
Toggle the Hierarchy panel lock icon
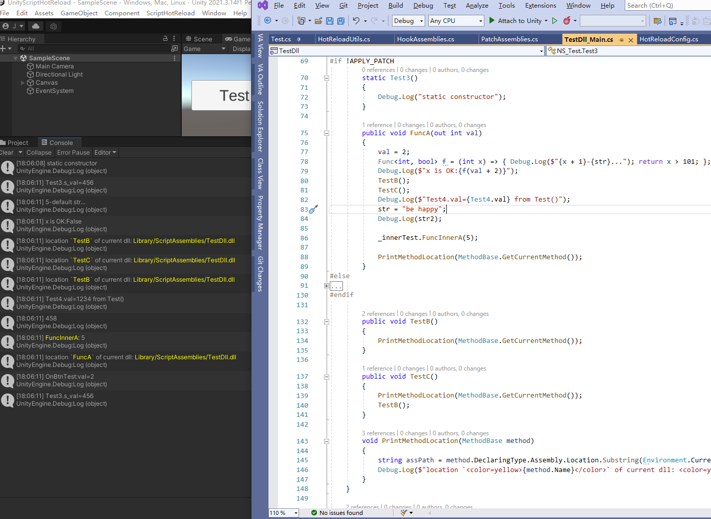pos(165,39)
